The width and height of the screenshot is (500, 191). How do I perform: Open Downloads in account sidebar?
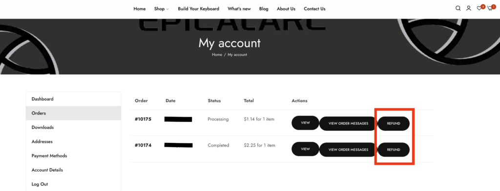click(73, 127)
